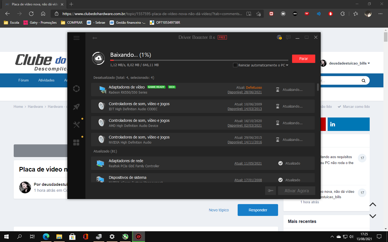Open the Driver Booster feedback icon

288,37
